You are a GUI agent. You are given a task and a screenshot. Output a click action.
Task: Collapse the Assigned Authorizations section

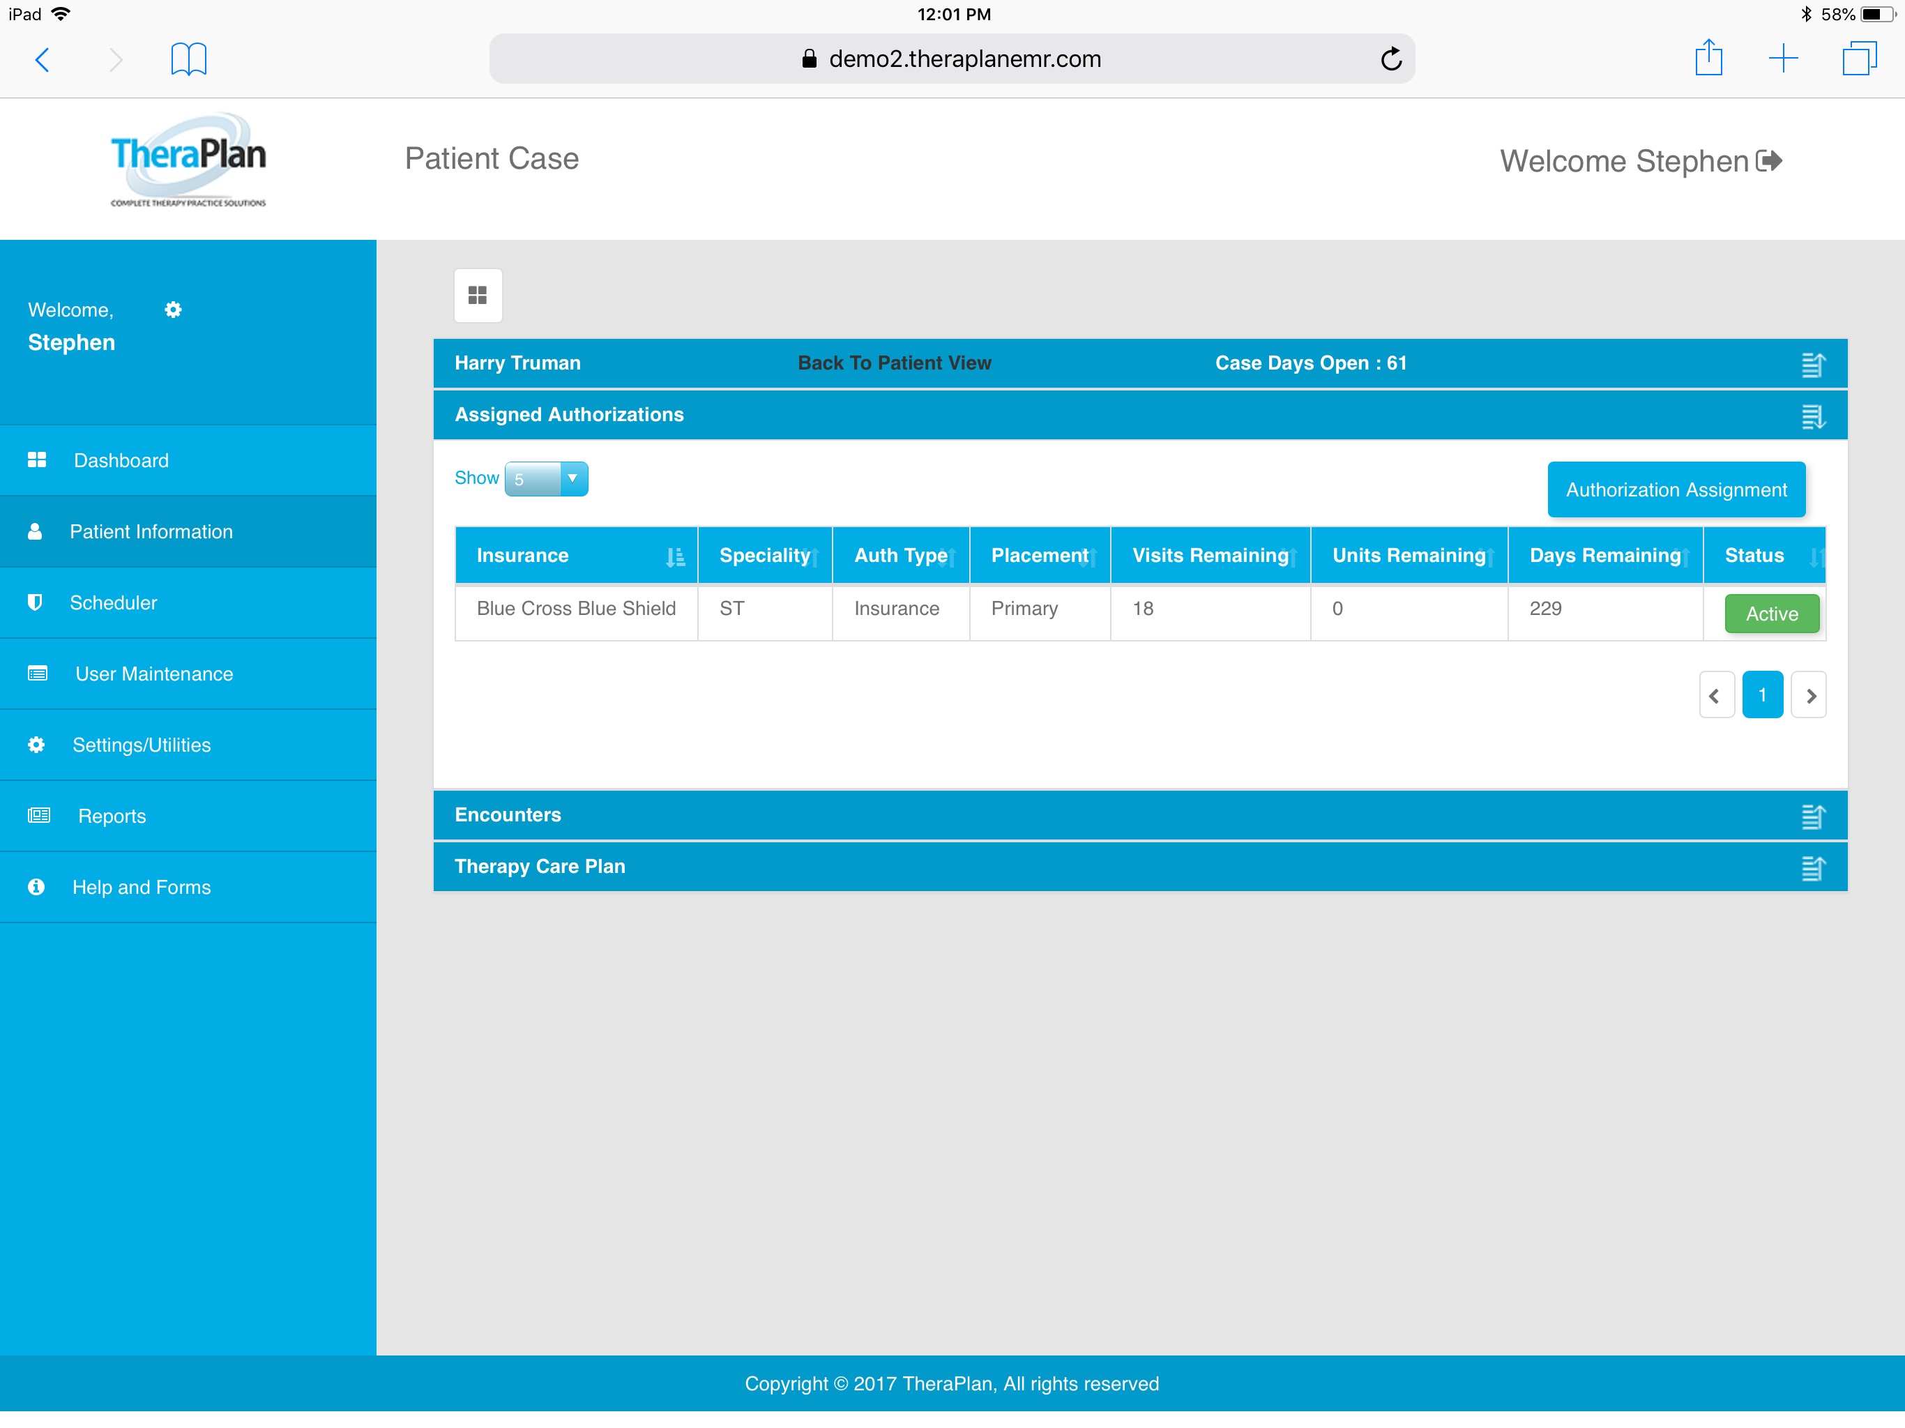[x=1813, y=416]
